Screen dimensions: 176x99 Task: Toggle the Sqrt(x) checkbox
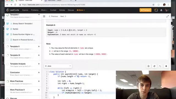pos(7,29)
